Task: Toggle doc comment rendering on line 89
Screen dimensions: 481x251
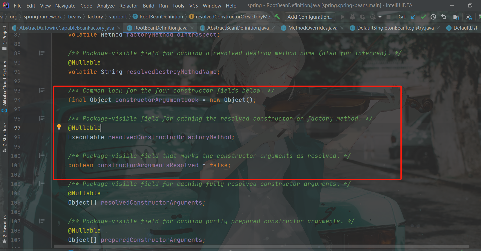Action: [x=42, y=53]
